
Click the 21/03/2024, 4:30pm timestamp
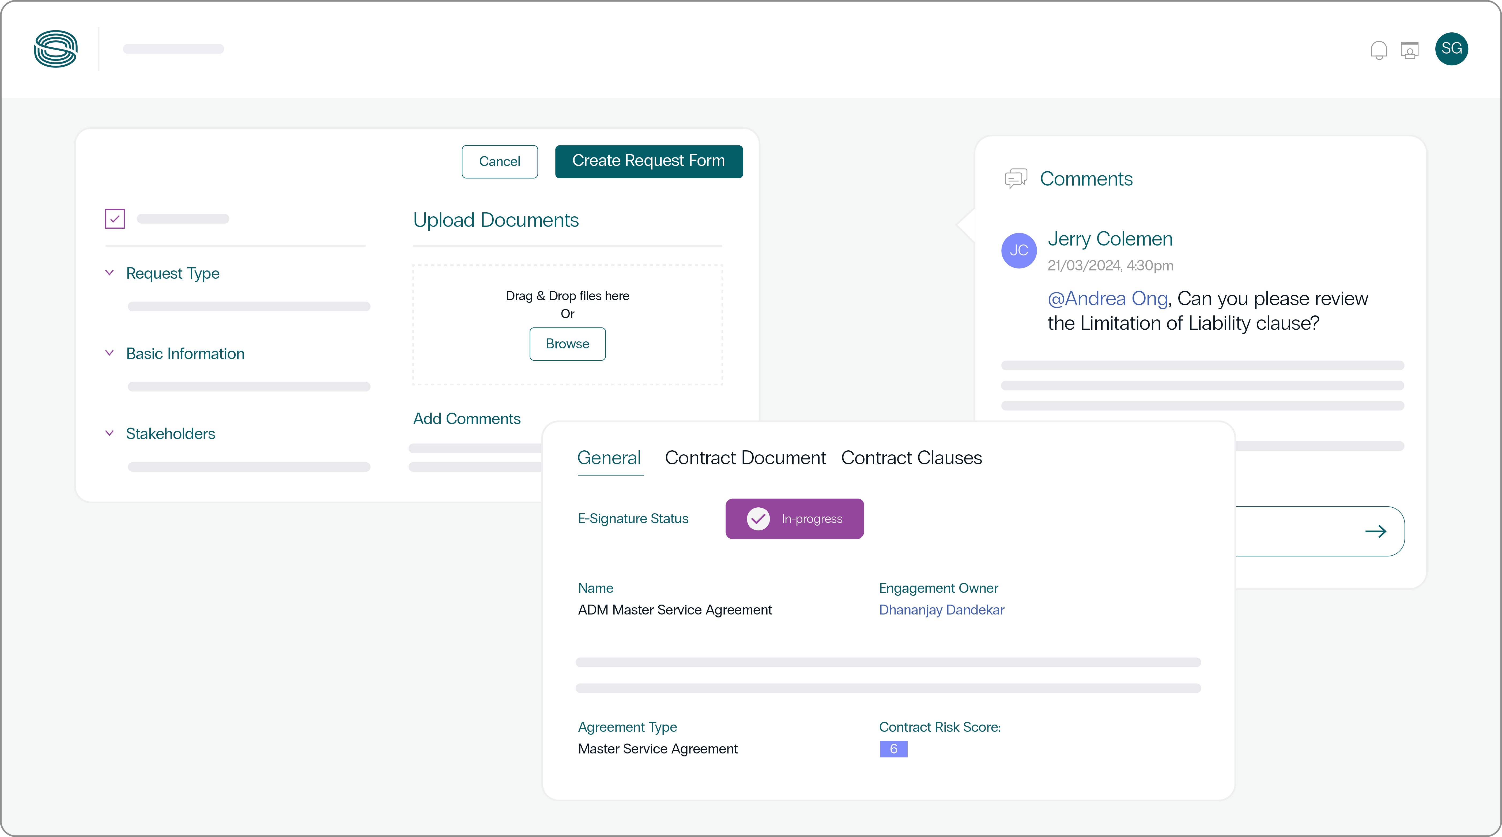1110,266
